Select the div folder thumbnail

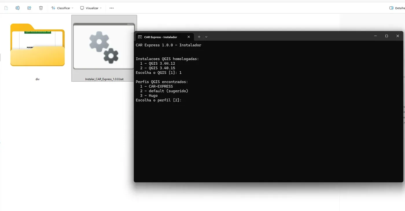[x=37, y=45]
